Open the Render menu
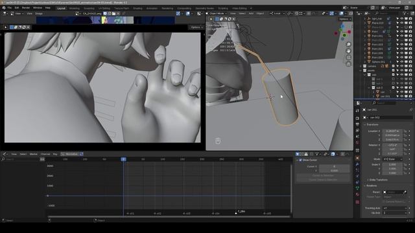415x233 pixels. 26,8
